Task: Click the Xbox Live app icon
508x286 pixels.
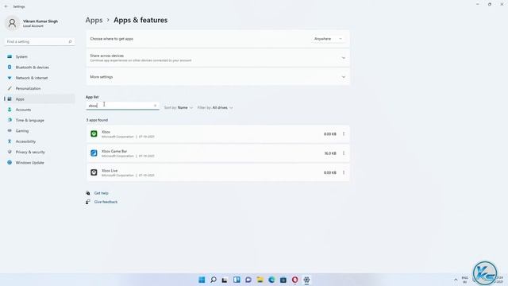Action: tap(94, 172)
